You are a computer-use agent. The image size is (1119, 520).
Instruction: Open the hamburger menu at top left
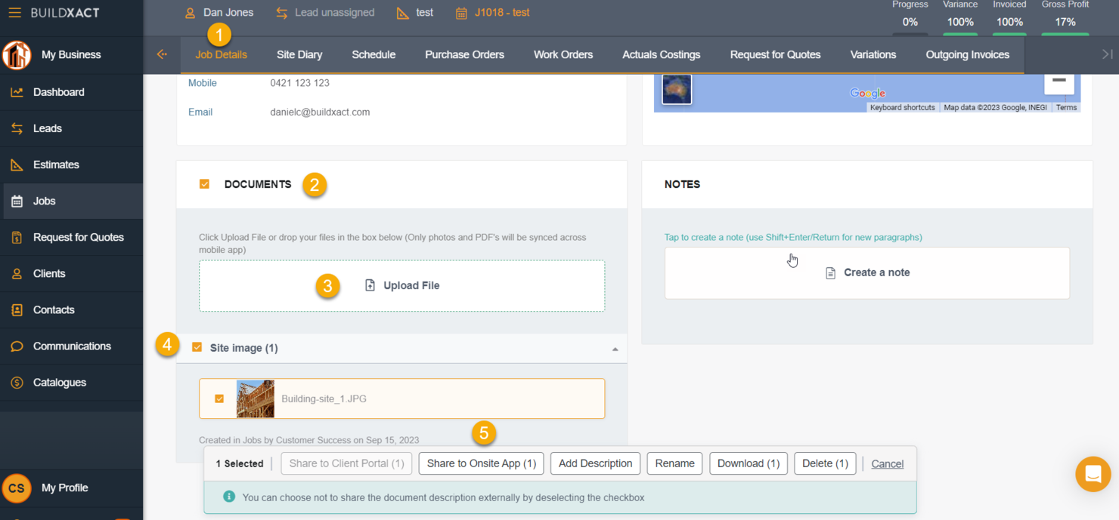tap(13, 12)
